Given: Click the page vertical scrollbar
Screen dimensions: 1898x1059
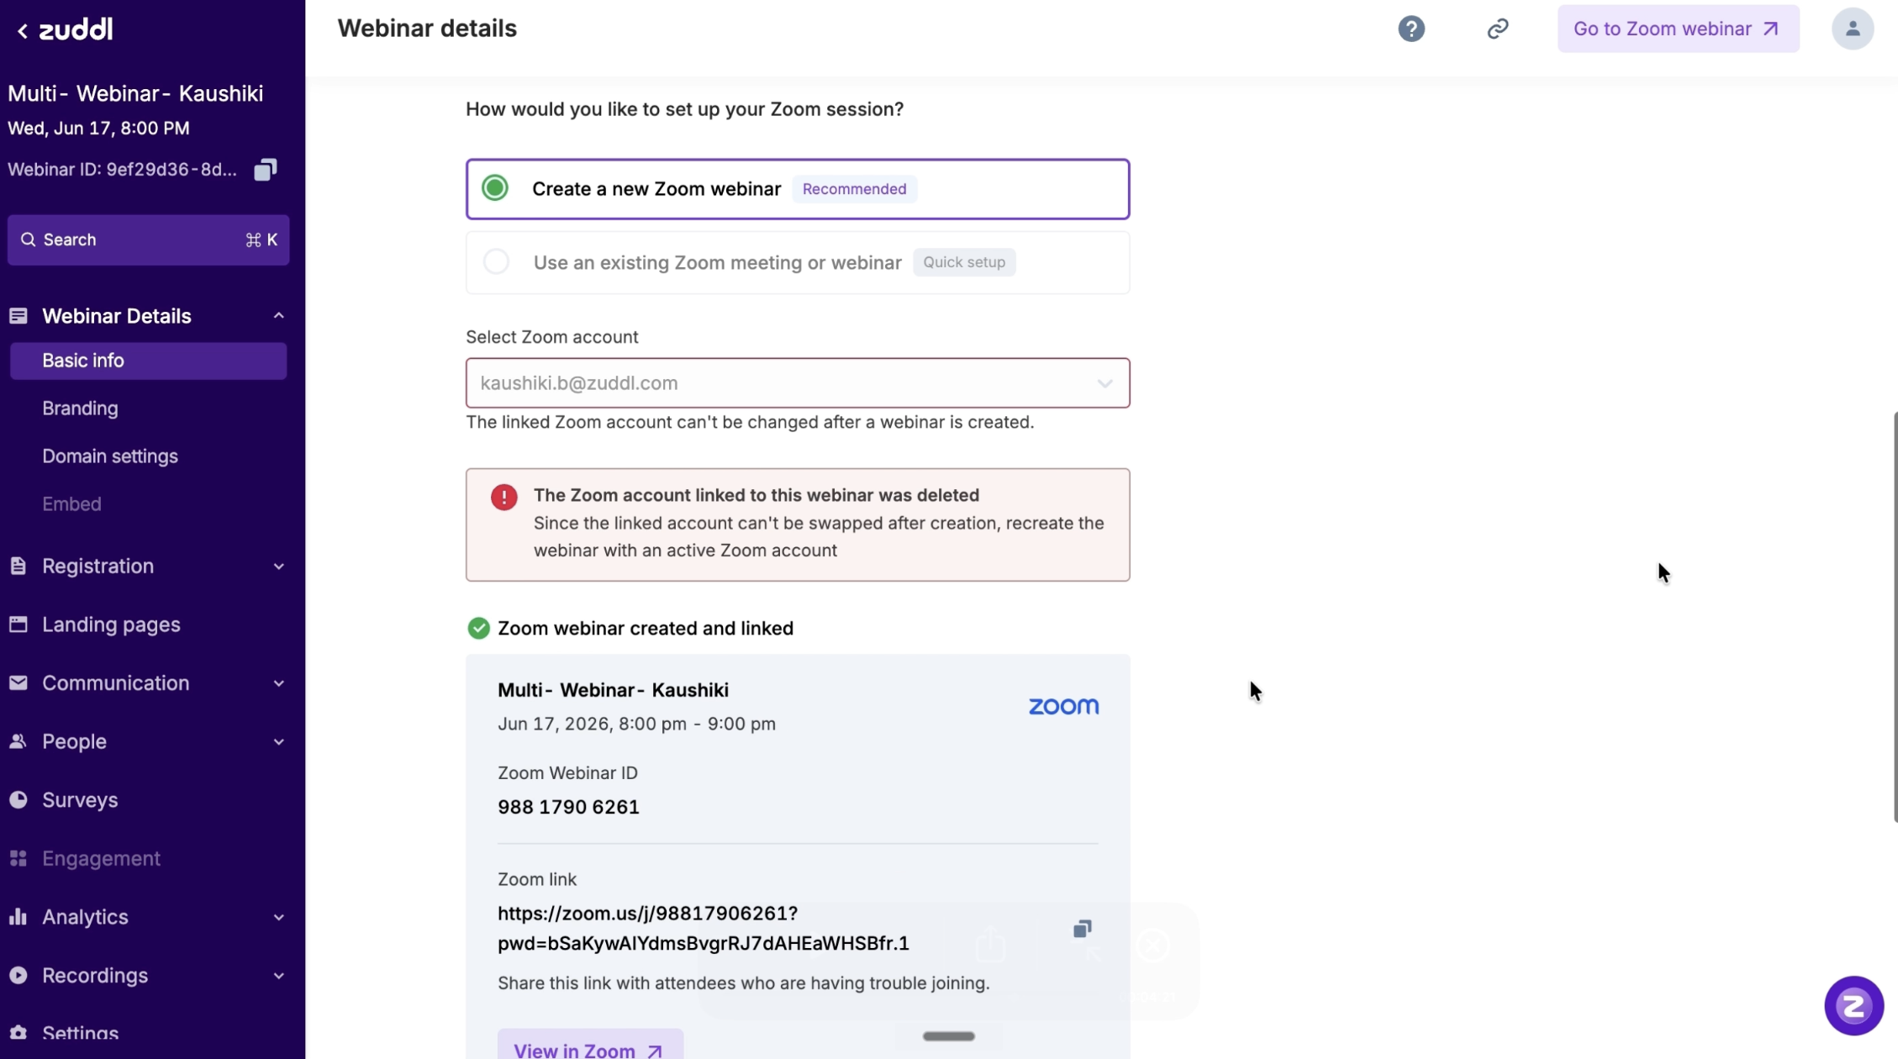Looking at the screenshot, I should point(1895,616).
